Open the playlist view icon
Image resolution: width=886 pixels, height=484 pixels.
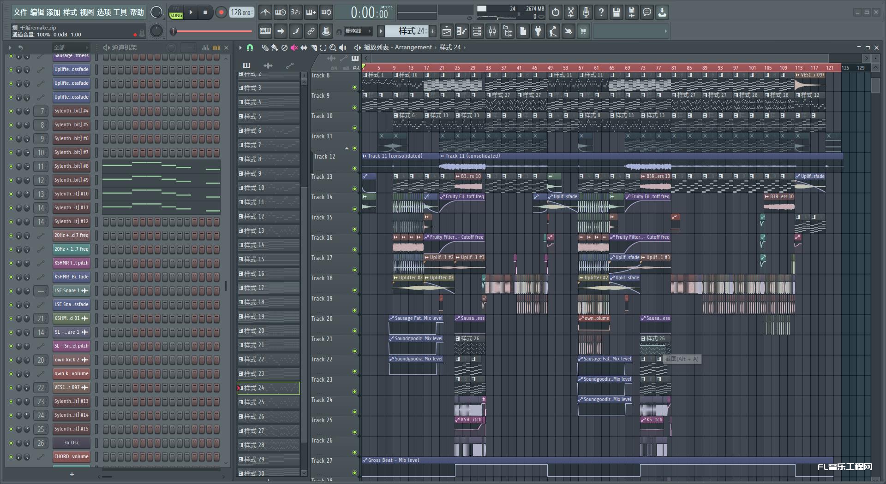(x=447, y=31)
